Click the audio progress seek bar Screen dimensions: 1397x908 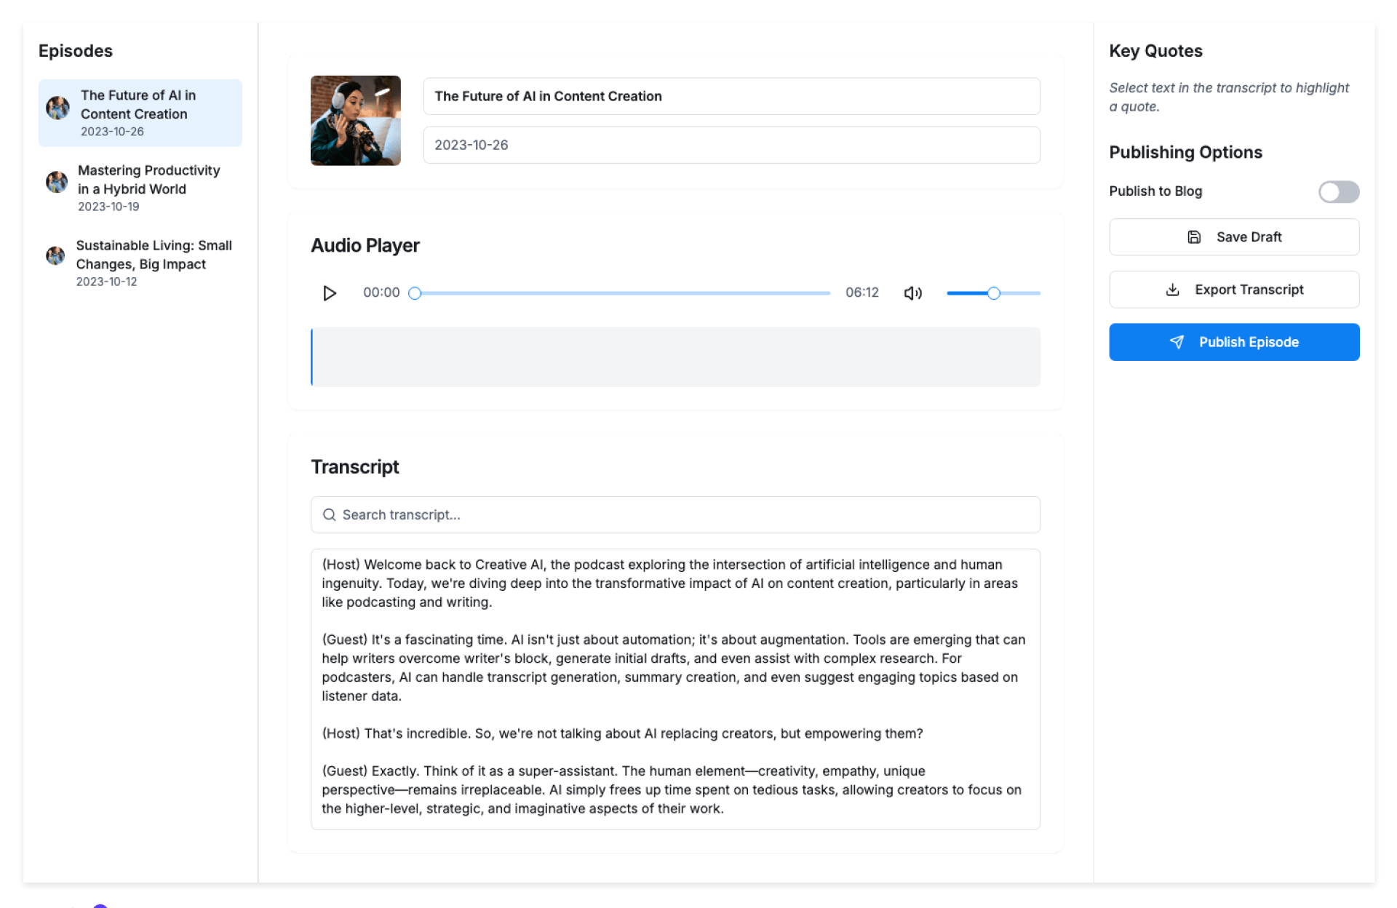coord(622,293)
